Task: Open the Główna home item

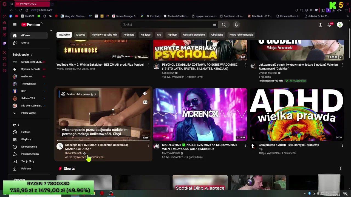Action: 29,35
